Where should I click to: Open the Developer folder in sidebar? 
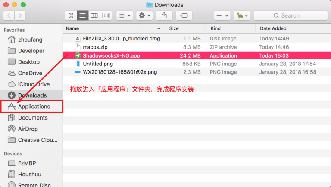31,51
